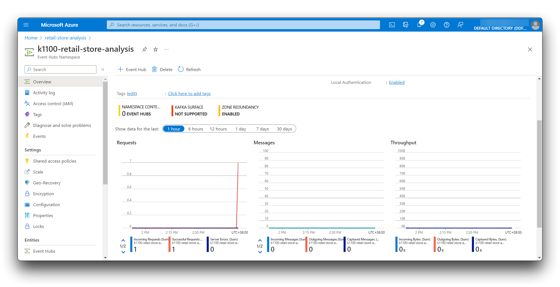The height and width of the screenshot is (287, 560).
Task: Click the Delete toolbar button
Action: [162, 69]
